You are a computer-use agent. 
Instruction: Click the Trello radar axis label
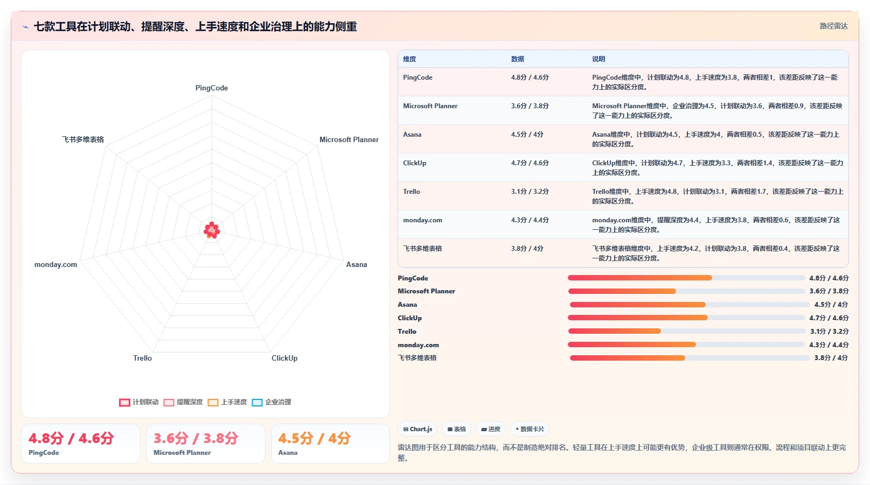(143, 358)
